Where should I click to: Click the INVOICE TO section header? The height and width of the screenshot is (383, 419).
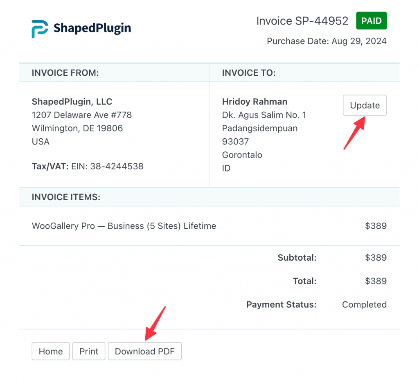[248, 73]
